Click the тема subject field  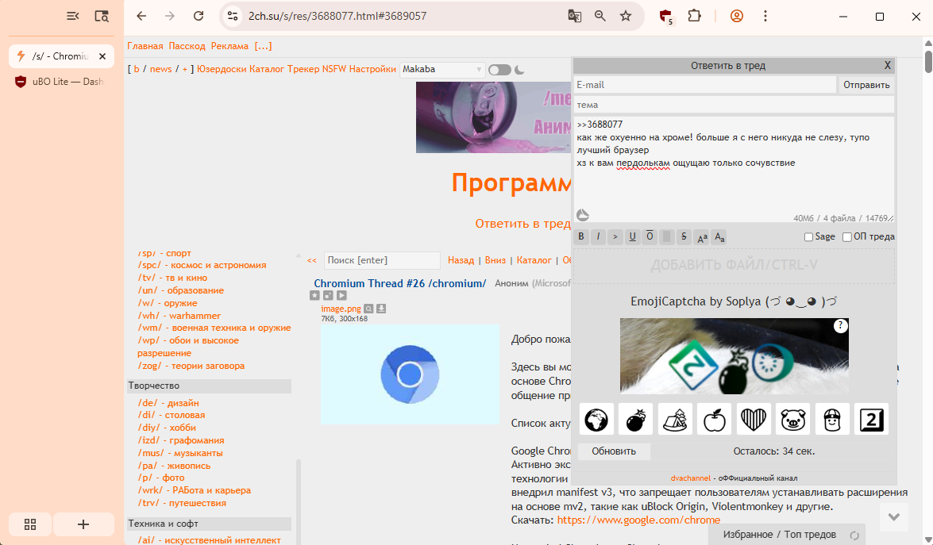(734, 105)
